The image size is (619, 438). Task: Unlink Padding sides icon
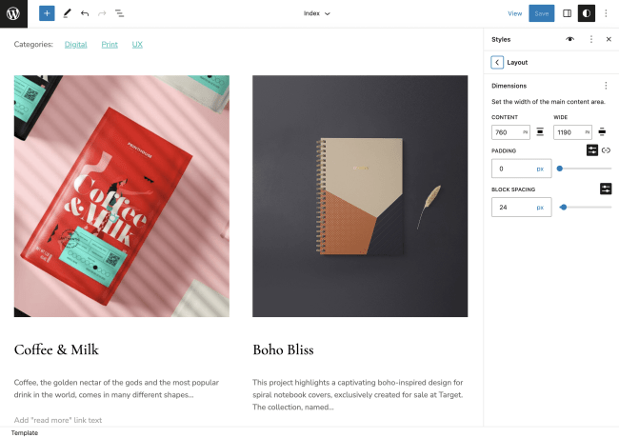coord(606,150)
